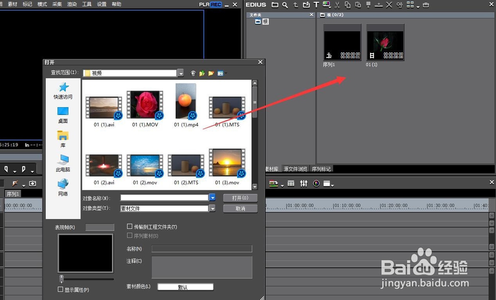Click in the 对象名称 filename field
Screen dimensions: 496x300
164,197
